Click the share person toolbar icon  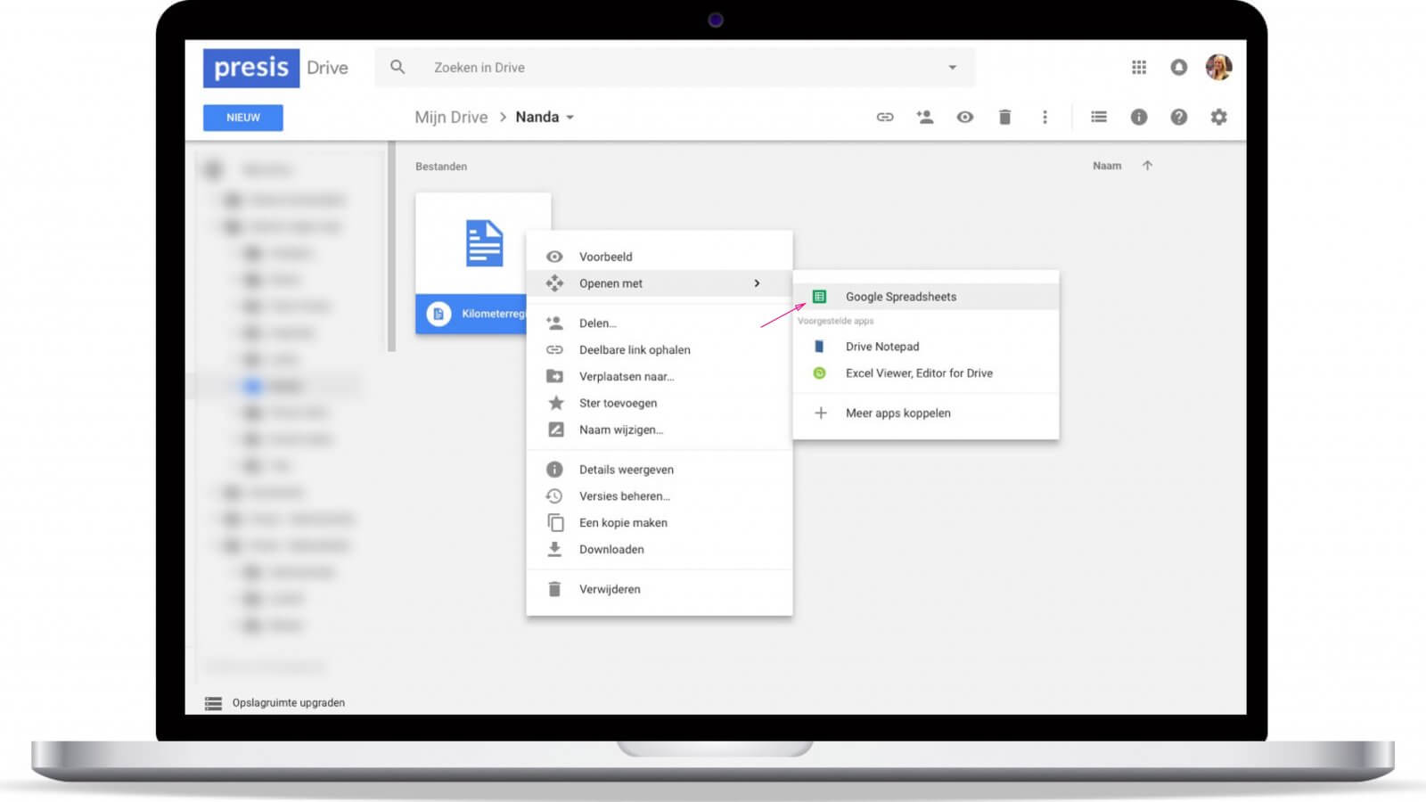tap(925, 117)
